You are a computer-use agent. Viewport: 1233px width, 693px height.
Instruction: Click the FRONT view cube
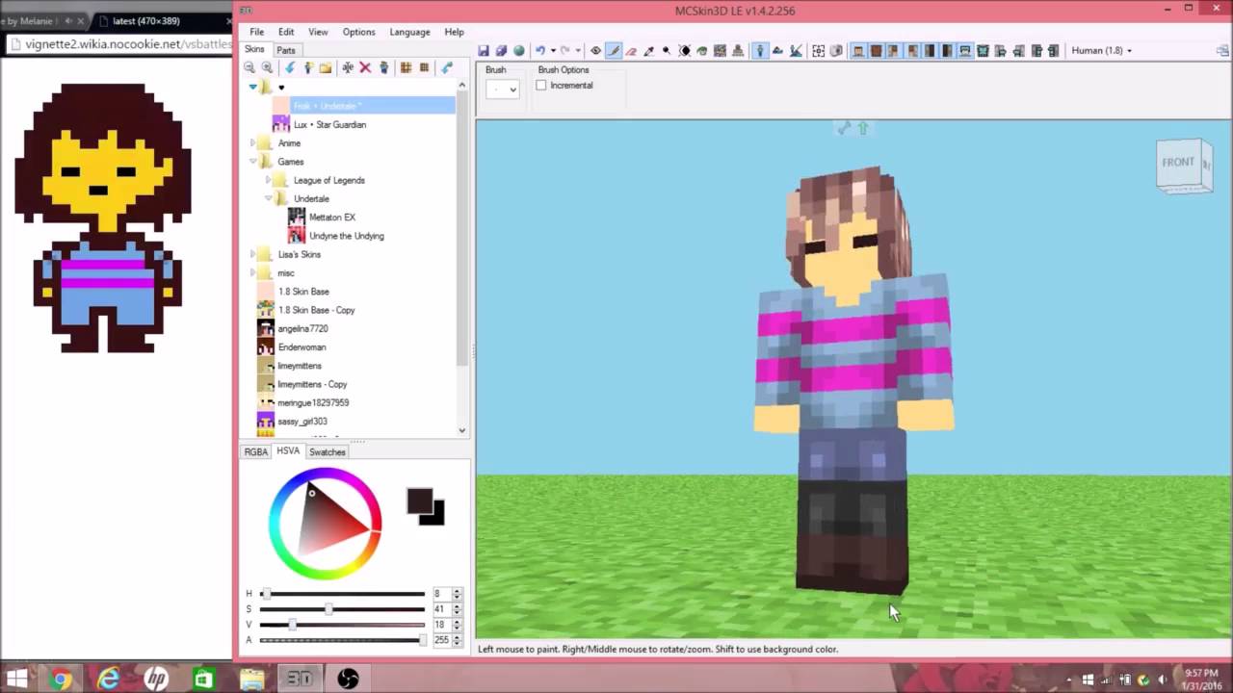[1179, 164]
